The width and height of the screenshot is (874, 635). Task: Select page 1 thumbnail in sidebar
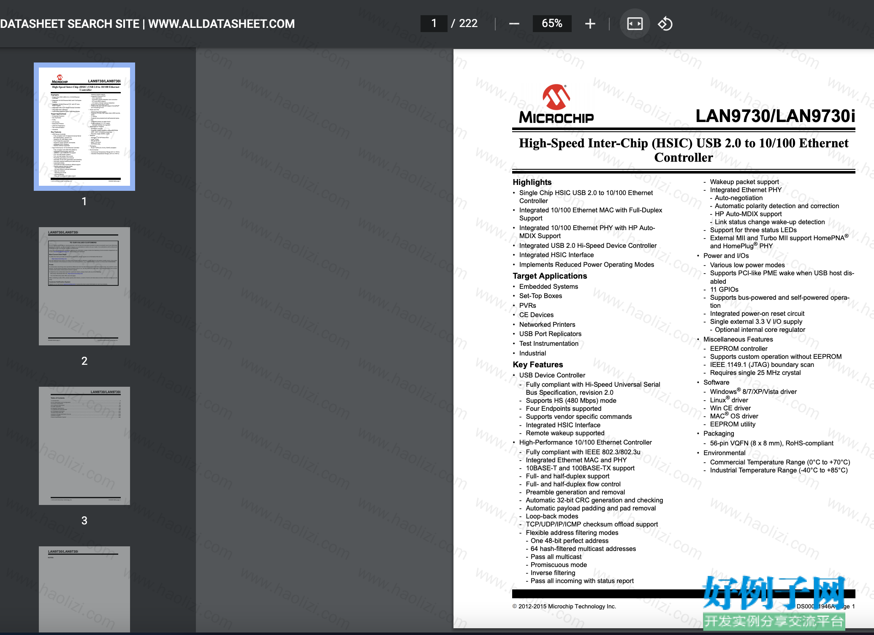tap(84, 127)
